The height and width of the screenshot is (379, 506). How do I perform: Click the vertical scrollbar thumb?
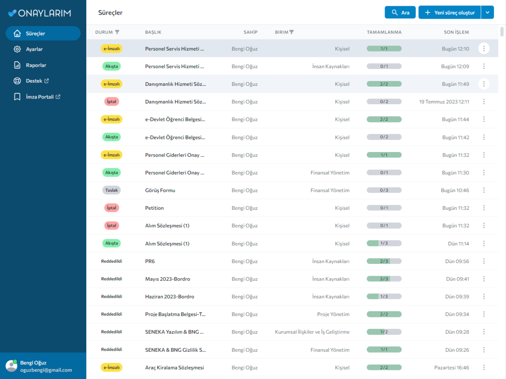pyautogui.click(x=502, y=32)
